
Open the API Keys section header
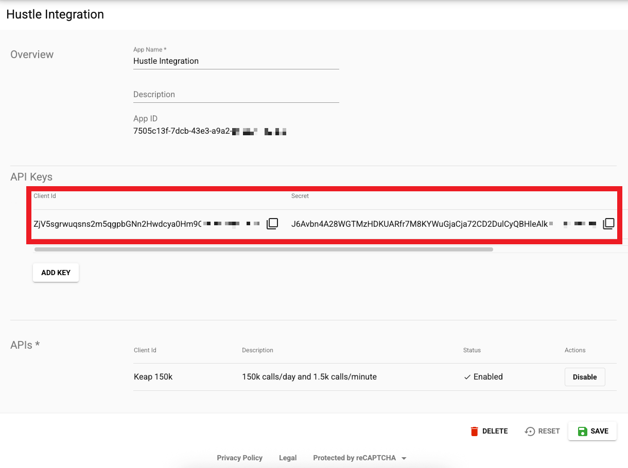[31, 176]
